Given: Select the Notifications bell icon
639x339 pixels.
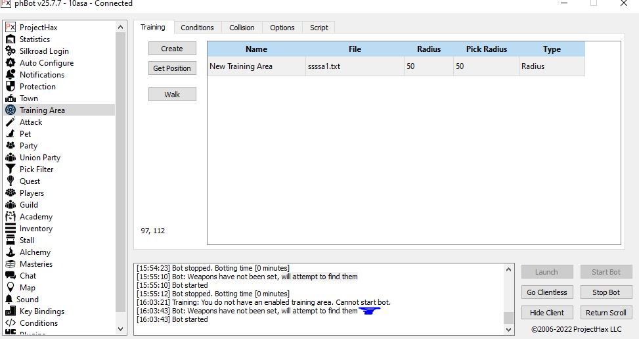Looking at the screenshot, I should coord(11,75).
